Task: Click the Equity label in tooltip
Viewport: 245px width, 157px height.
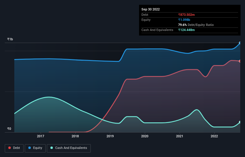Action: click(146, 20)
